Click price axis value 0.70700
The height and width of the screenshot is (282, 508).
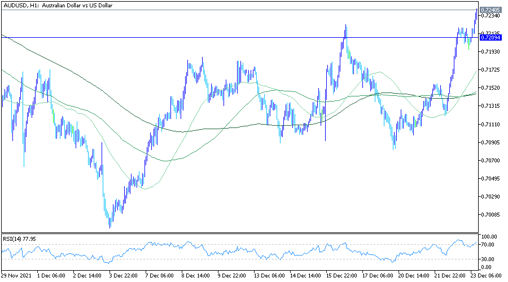point(490,161)
